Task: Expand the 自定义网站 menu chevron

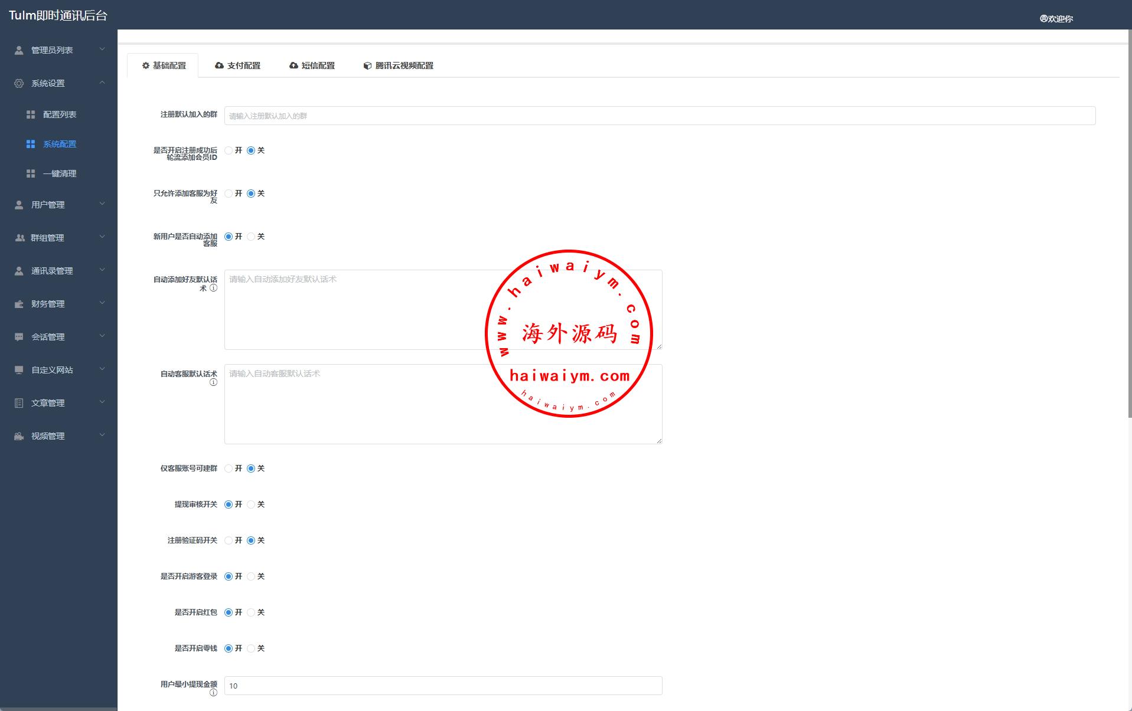Action: point(102,369)
